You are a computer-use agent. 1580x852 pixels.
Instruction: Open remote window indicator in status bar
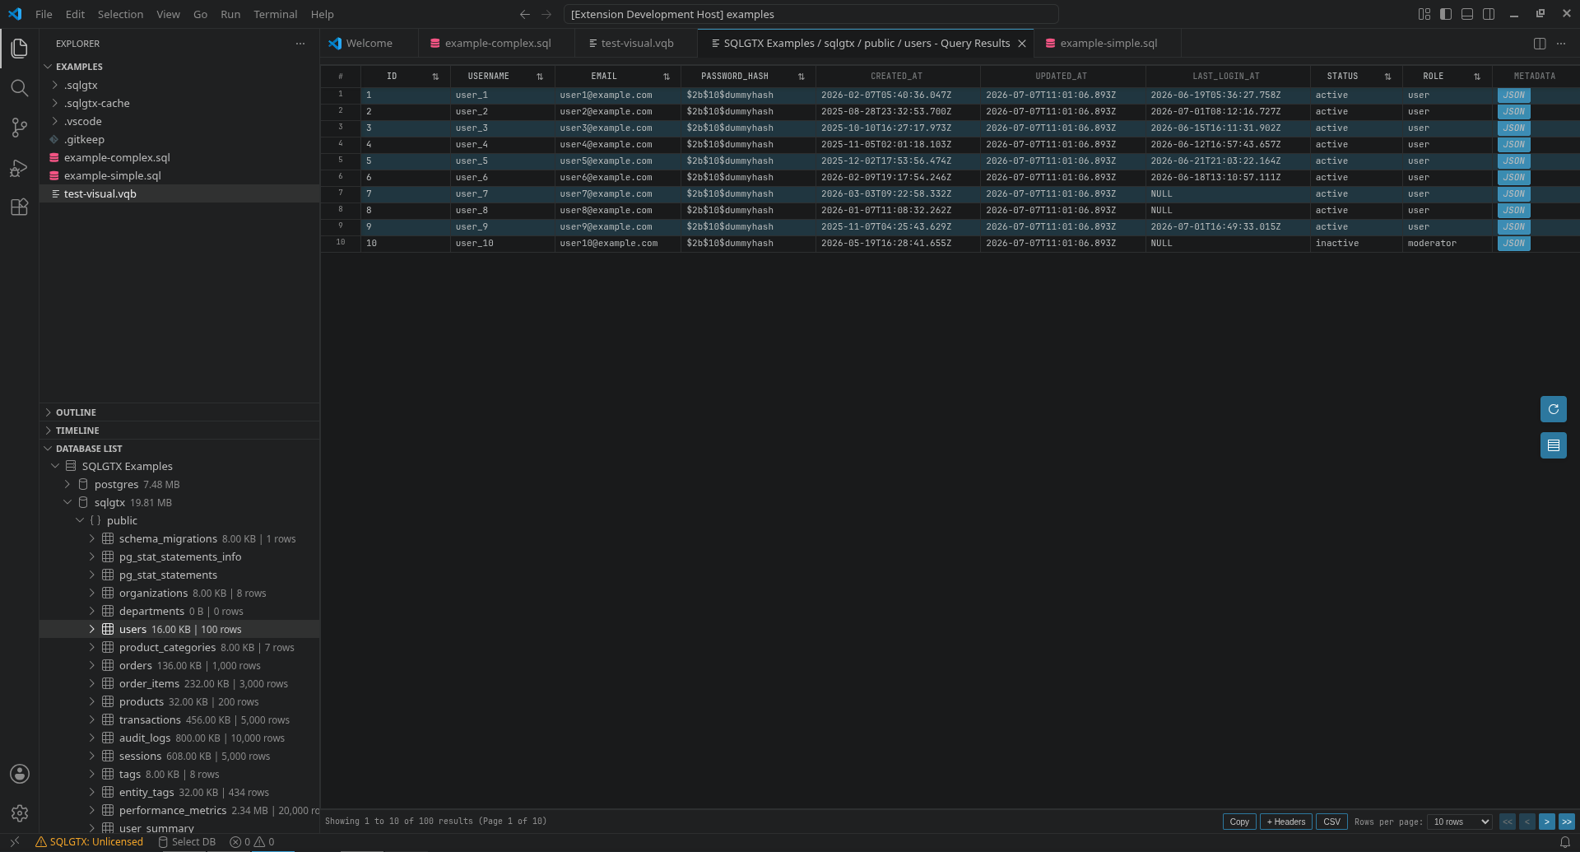[14, 842]
